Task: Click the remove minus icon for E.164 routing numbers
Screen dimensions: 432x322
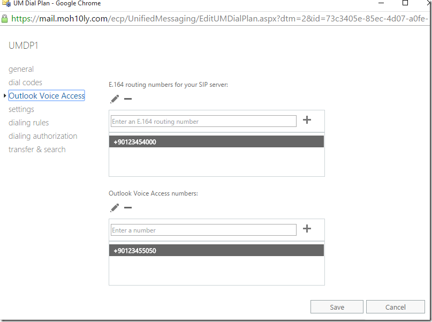Action: [128, 99]
